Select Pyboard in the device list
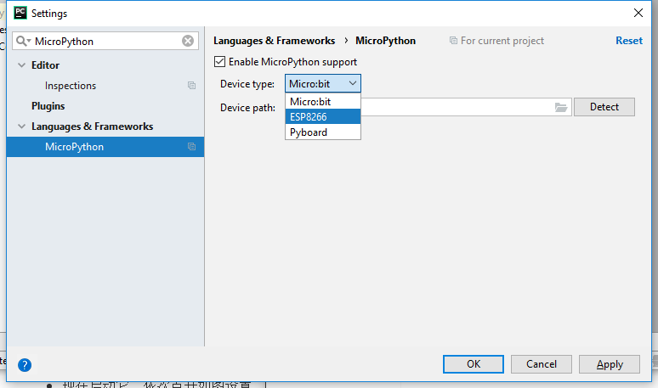This screenshot has height=388, width=658. pyautogui.click(x=322, y=132)
